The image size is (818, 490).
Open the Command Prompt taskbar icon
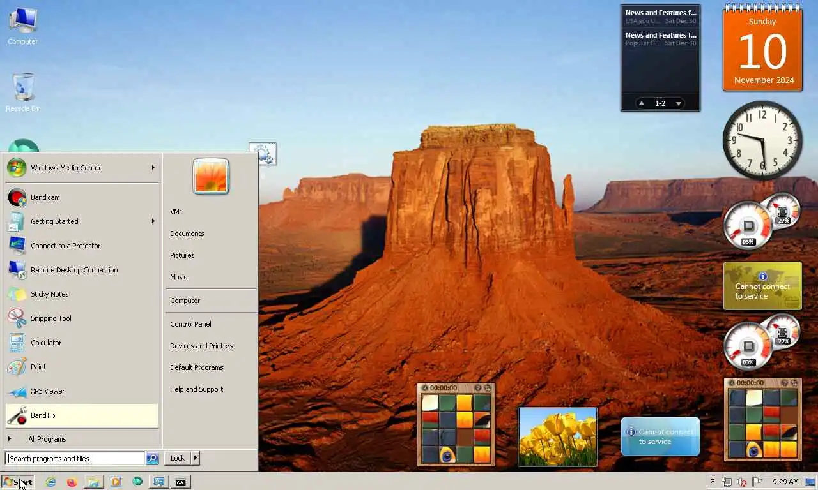pyautogui.click(x=181, y=482)
